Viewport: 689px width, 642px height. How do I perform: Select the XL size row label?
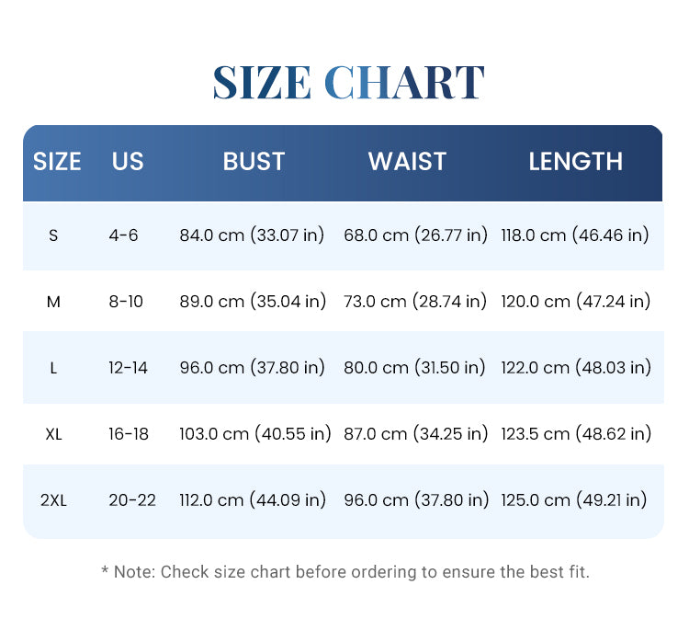click(53, 434)
